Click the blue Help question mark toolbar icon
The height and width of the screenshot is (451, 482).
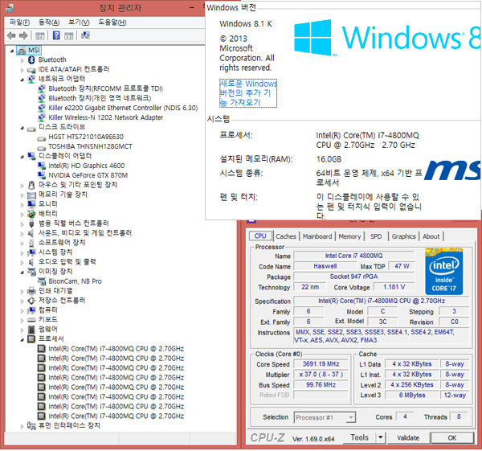point(56,35)
